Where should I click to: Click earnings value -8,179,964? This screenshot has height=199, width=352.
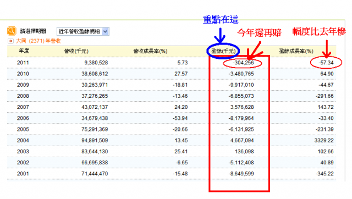point(241,118)
